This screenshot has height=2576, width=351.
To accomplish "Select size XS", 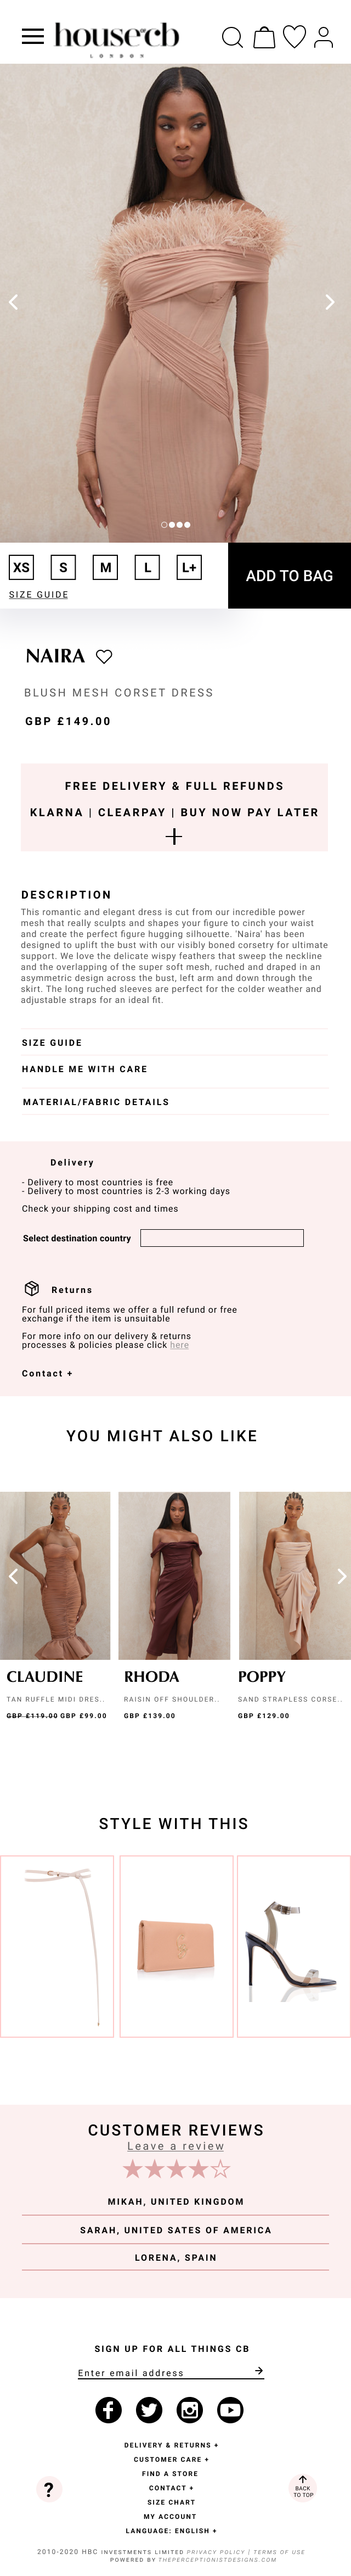I will pos(21,567).
